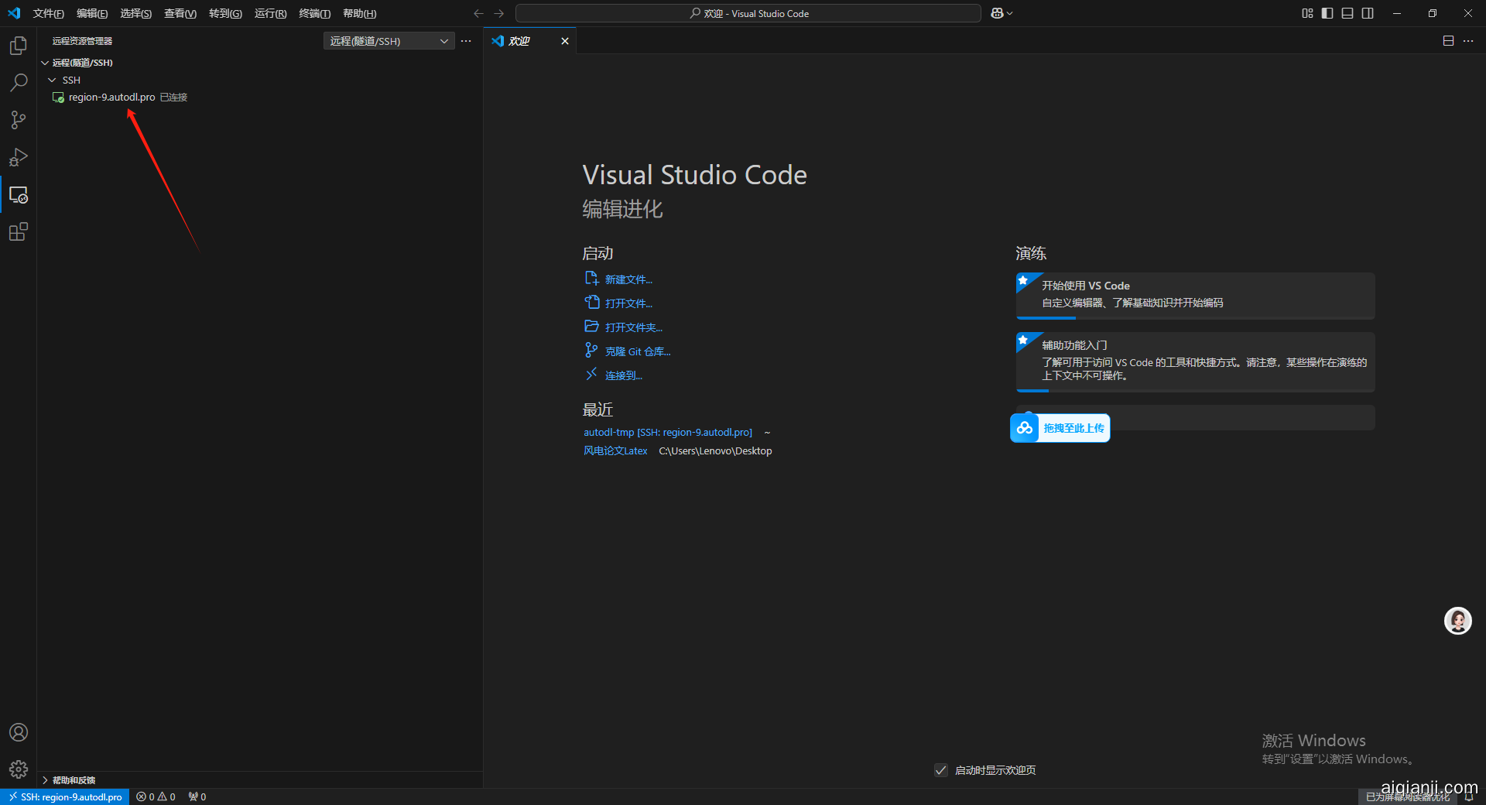This screenshot has height=805, width=1486.
Task: Select the 欢迎 editor tab
Action: click(519, 41)
